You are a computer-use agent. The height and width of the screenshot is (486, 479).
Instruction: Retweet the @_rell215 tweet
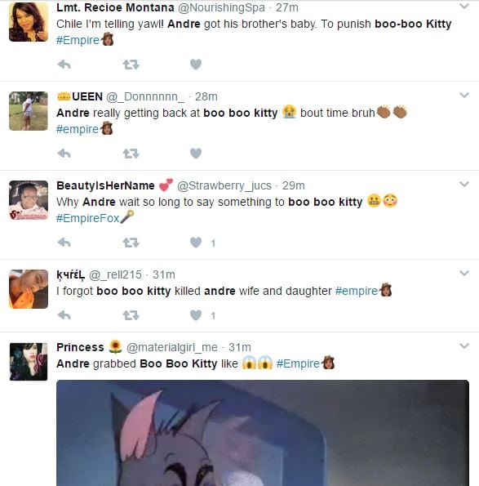[131, 315]
